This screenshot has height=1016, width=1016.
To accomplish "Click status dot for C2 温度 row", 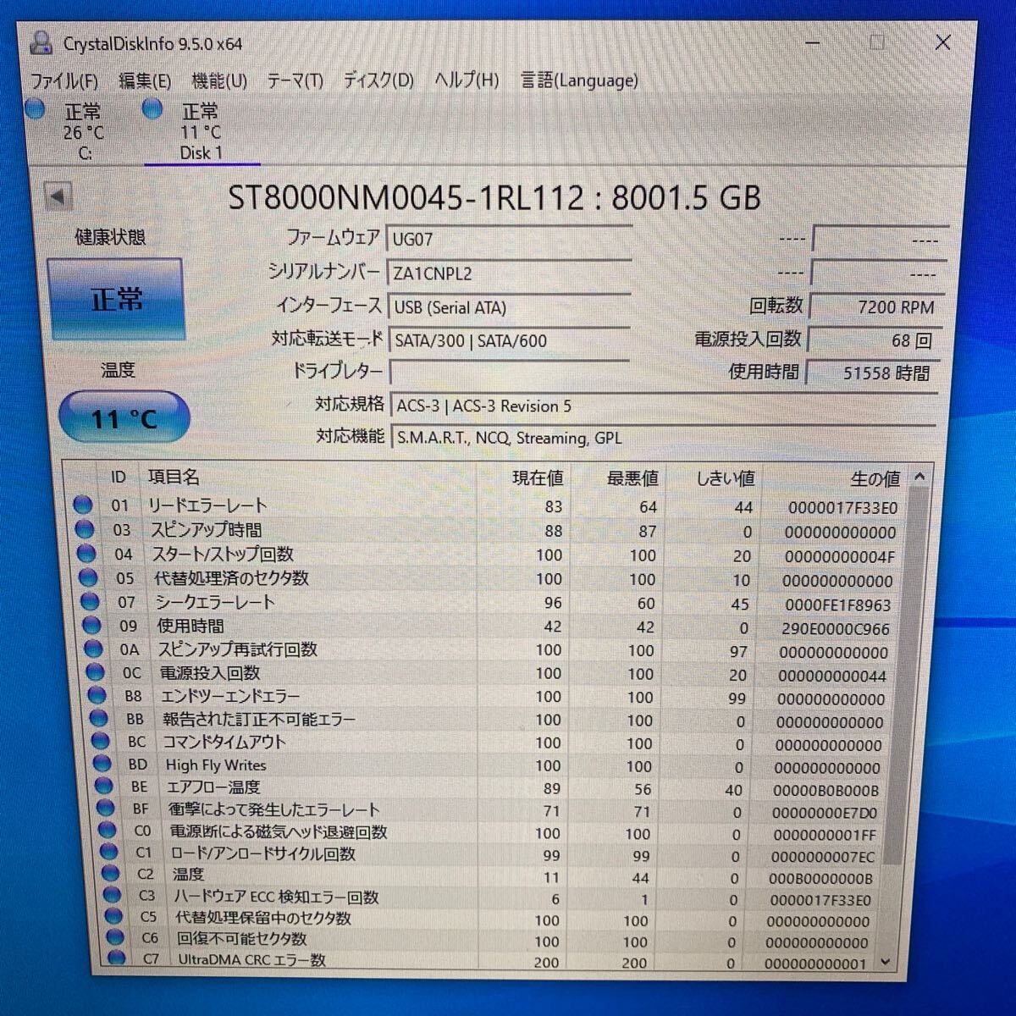I will tap(112, 874).
